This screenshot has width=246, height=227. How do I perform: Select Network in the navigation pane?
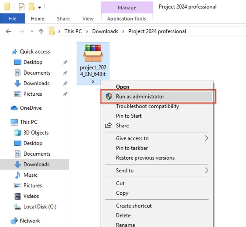pyautogui.click(x=30, y=221)
